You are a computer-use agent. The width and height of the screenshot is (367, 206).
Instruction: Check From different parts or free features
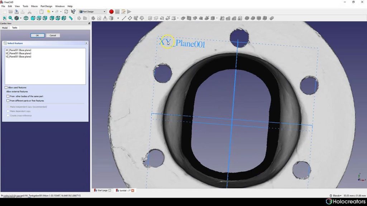8,100
